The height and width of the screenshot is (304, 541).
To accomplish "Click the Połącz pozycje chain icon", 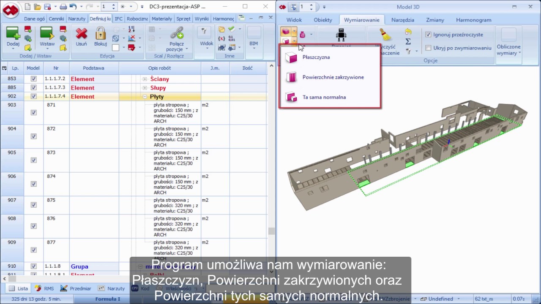I will [176, 33].
